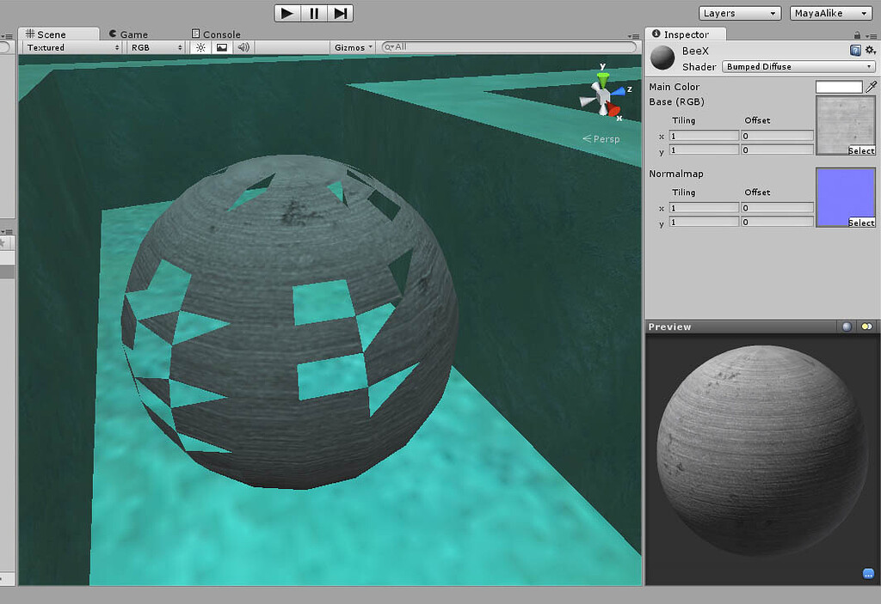Select the eyedropper next to Main Color
Image resolution: width=881 pixels, height=604 pixels.
pos(872,87)
